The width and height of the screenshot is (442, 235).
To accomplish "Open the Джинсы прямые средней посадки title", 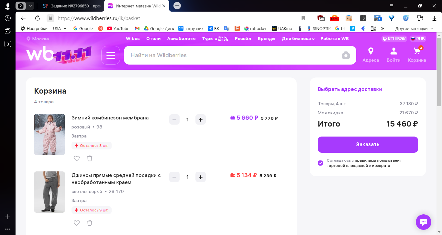I will pyautogui.click(x=116, y=179).
